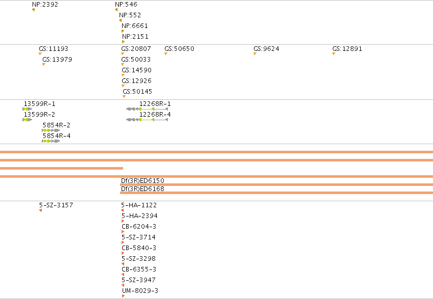Image resolution: width=433 pixels, height=299 pixels.
Task: Click the orange bar beneath Df(3R)ED6168
Action: tap(276, 193)
